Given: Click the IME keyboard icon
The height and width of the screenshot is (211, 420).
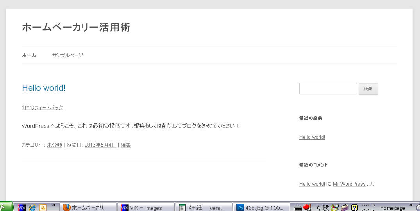Looking at the screenshot, I should pos(298,207).
